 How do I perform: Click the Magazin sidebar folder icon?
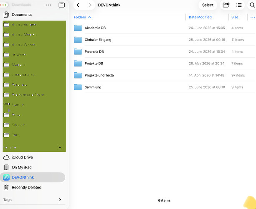[6, 65]
